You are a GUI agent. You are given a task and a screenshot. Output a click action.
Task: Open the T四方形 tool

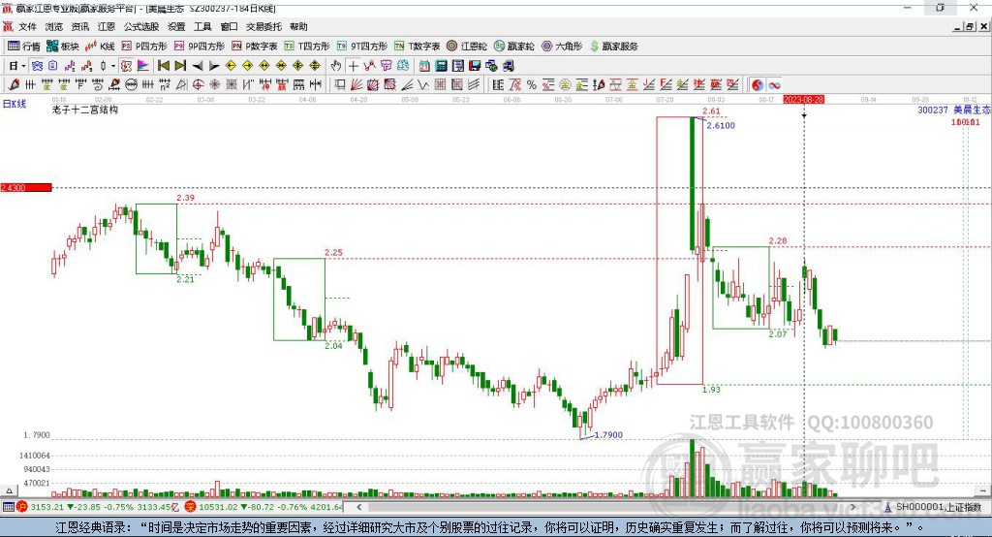307,47
